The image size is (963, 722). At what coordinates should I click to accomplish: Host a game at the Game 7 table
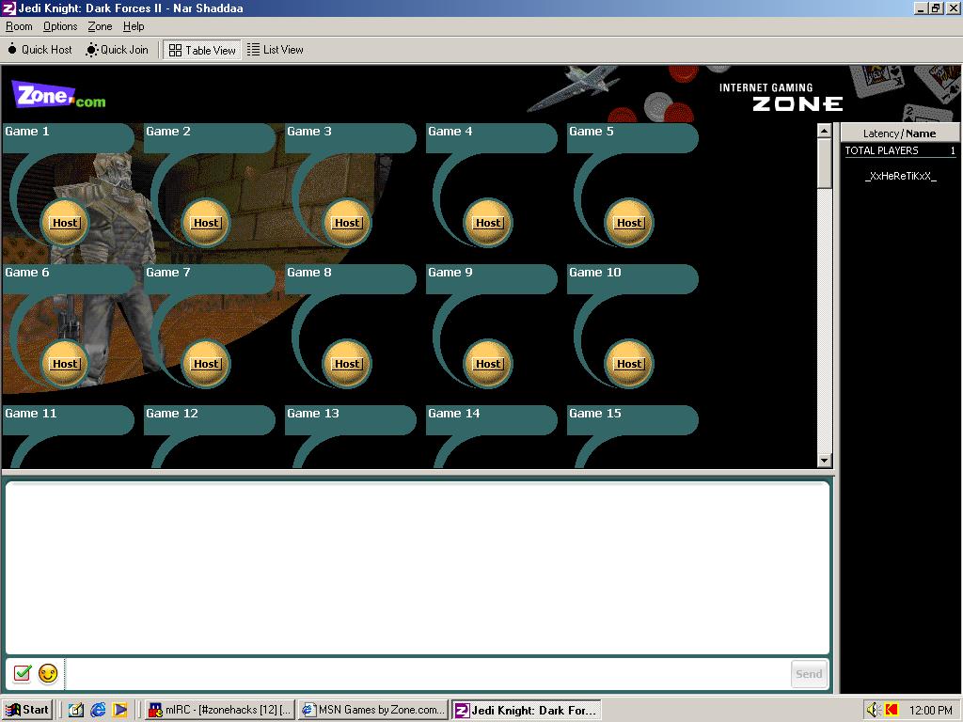[206, 364]
